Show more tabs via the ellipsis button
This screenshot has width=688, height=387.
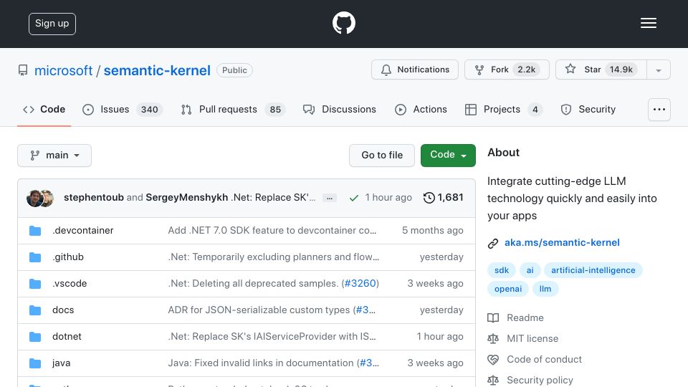pyautogui.click(x=659, y=110)
